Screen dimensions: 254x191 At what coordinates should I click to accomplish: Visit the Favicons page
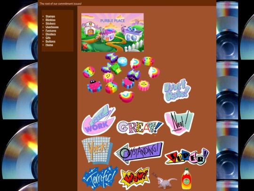pos(51,31)
